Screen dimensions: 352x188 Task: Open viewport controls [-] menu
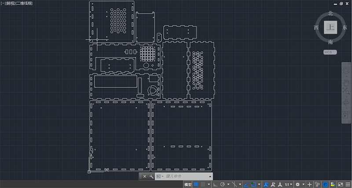3,4
